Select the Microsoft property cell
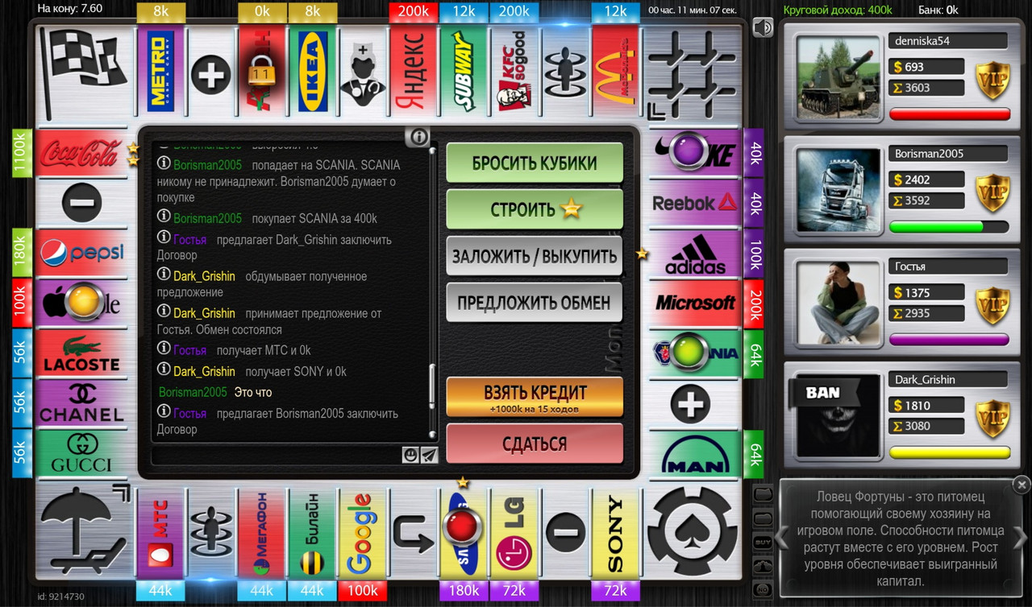1032x607 pixels. [694, 303]
